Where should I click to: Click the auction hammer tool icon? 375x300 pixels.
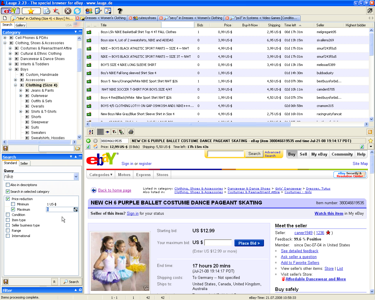[x=108, y=11]
